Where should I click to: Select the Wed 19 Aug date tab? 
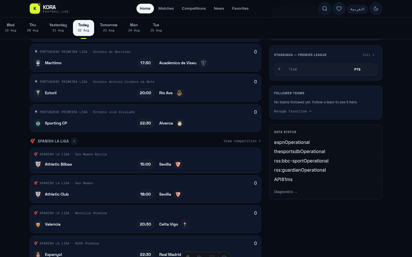[x=11, y=28]
